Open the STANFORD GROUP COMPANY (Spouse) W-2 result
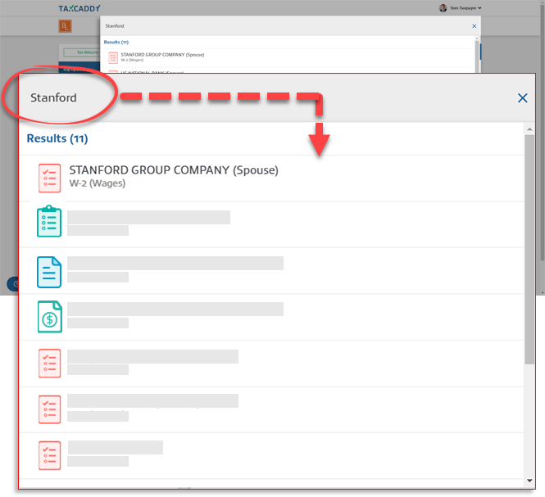This screenshot has height=497, width=545. tap(271, 178)
